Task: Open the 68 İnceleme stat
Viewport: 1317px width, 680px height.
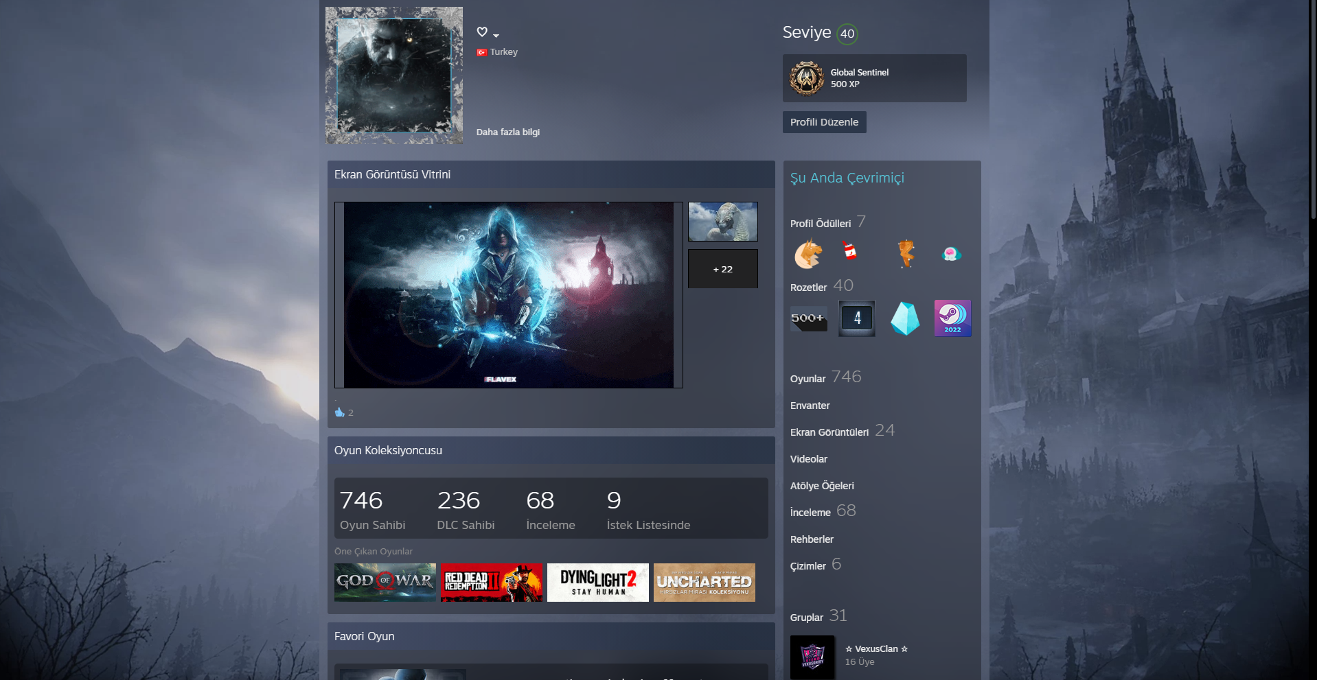Action: [x=551, y=509]
